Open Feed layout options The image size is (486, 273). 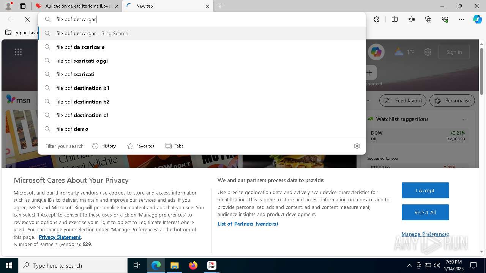(x=403, y=100)
